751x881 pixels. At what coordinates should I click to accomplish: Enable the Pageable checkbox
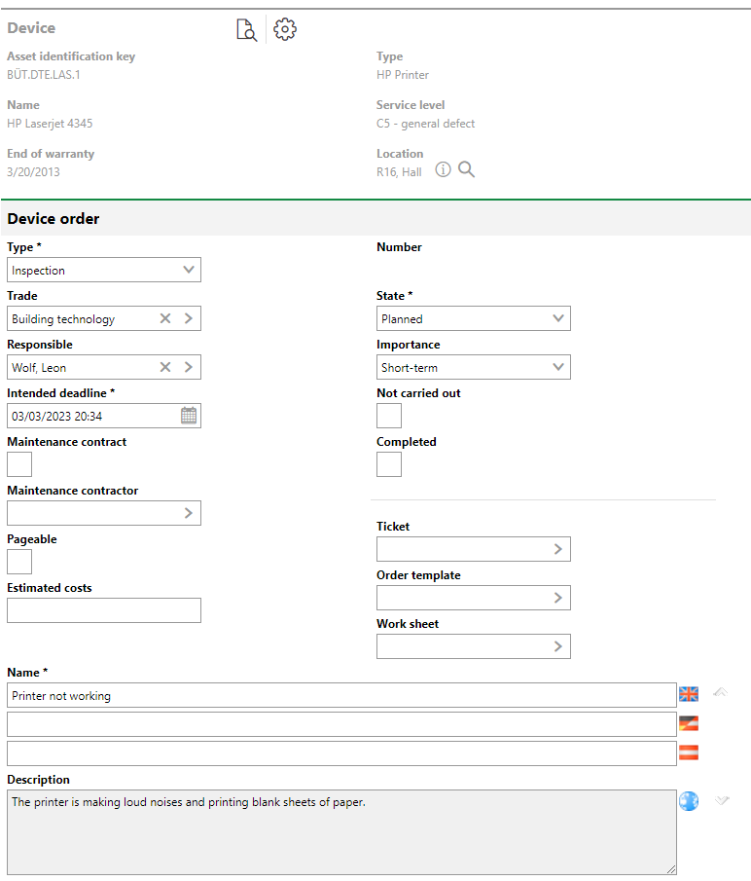tap(19, 562)
